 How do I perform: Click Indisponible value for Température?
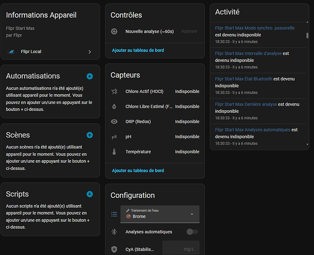point(187,152)
